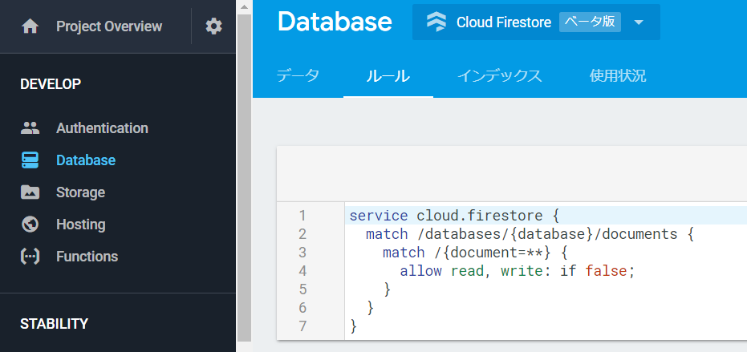
Task: Click the Authentication people icon
Action: 30,128
